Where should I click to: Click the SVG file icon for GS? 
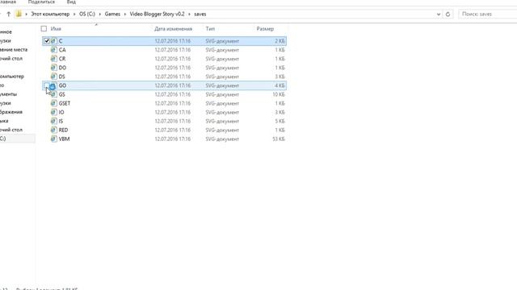[53, 94]
